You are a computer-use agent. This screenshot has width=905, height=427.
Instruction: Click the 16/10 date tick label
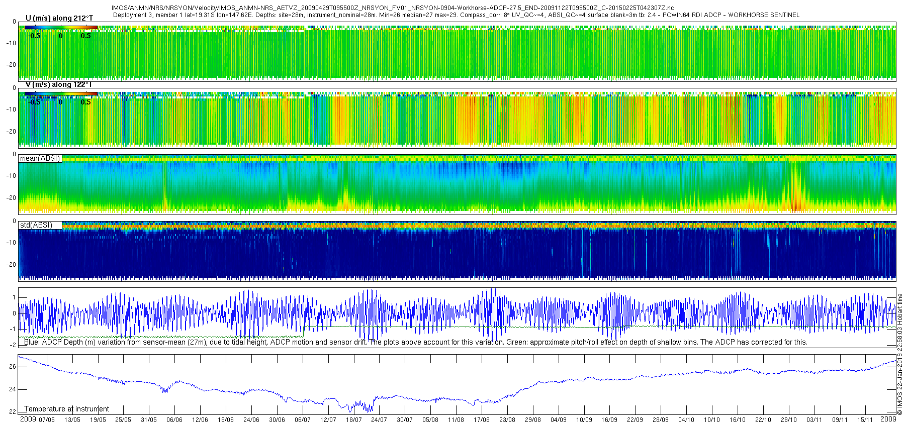(x=738, y=420)
